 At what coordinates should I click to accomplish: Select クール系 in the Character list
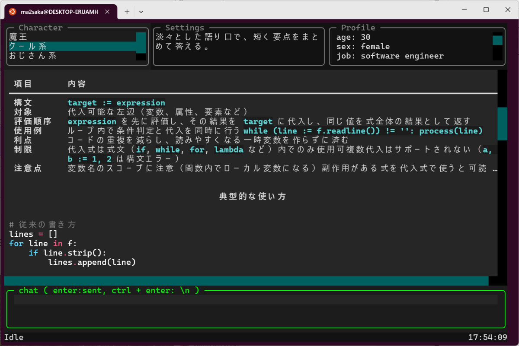72,47
